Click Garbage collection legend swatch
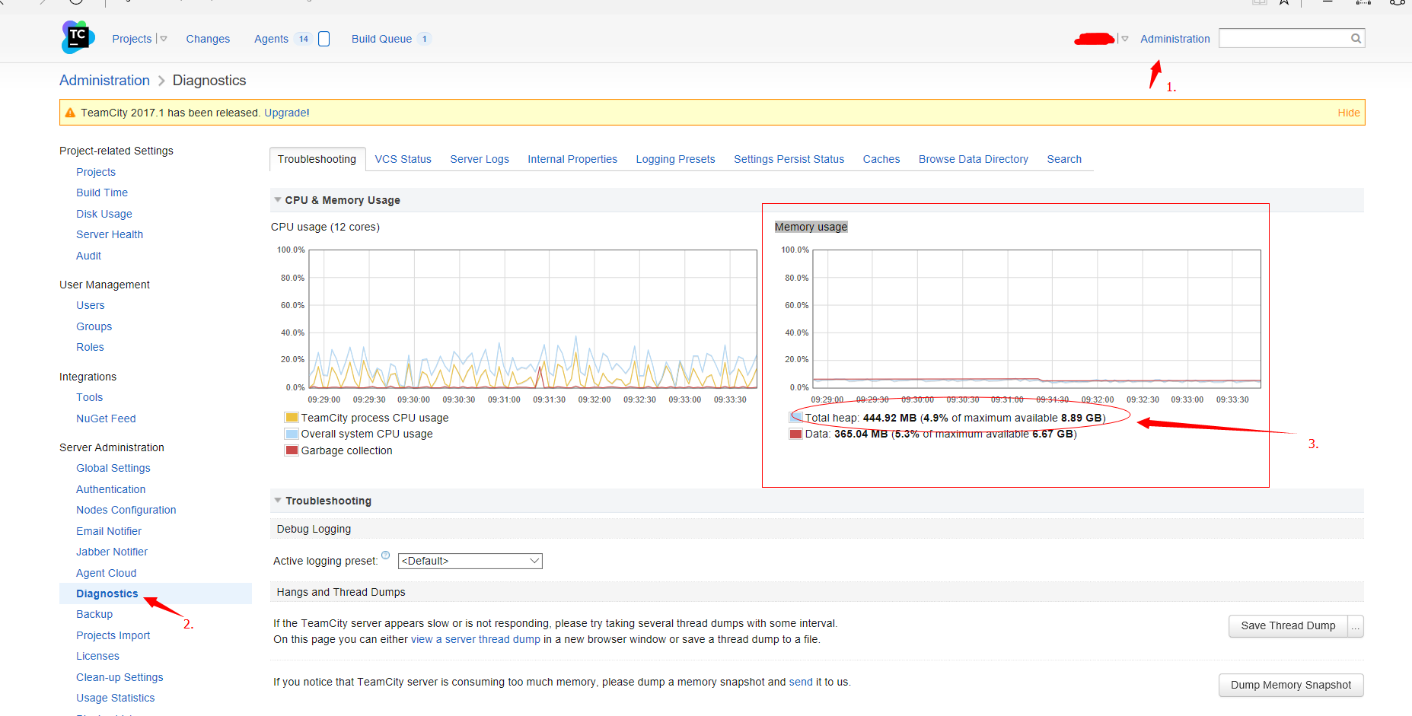This screenshot has width=1412, height=716. (292, 450)
